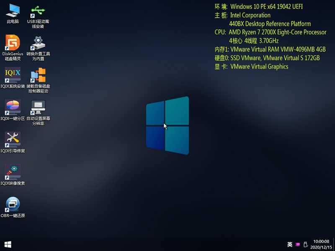Screen dimensions: 335x251
Task: Click the Windows logo on the wallpaper
Action: coord(167,125)
